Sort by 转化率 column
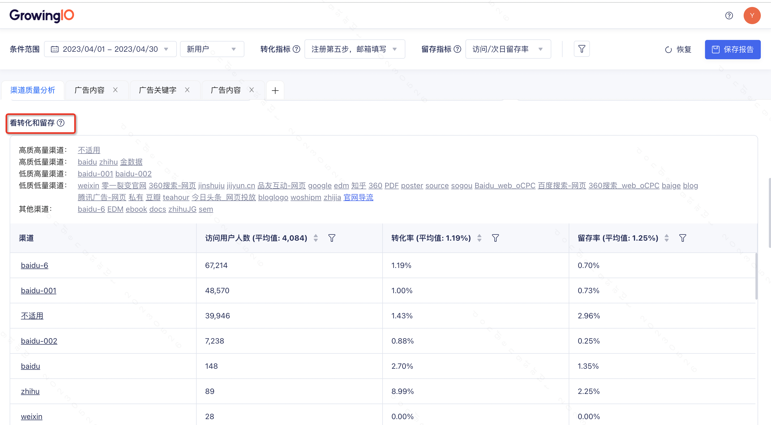The width and height of the screenshot is (771, 425). (x=479, y=238)
